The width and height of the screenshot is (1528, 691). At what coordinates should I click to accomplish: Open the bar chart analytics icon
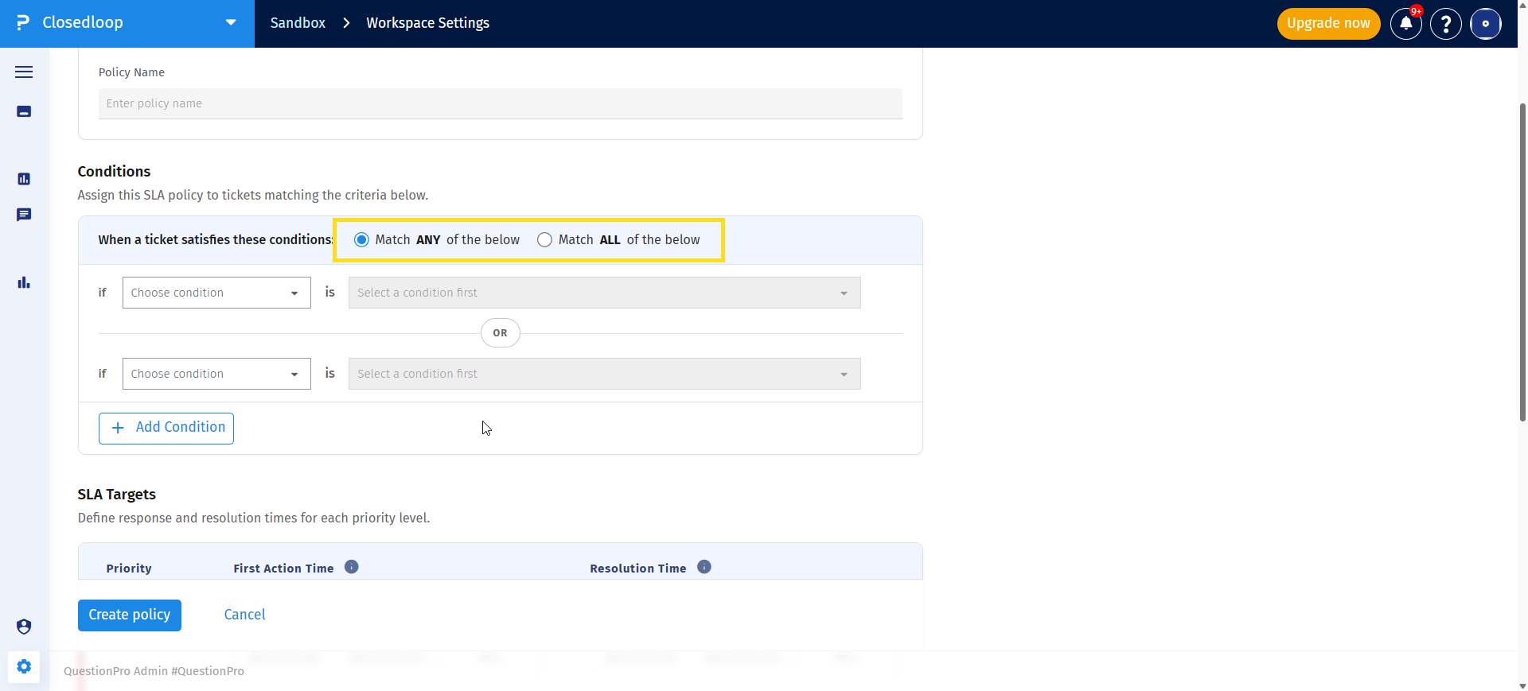click(24, 282)
